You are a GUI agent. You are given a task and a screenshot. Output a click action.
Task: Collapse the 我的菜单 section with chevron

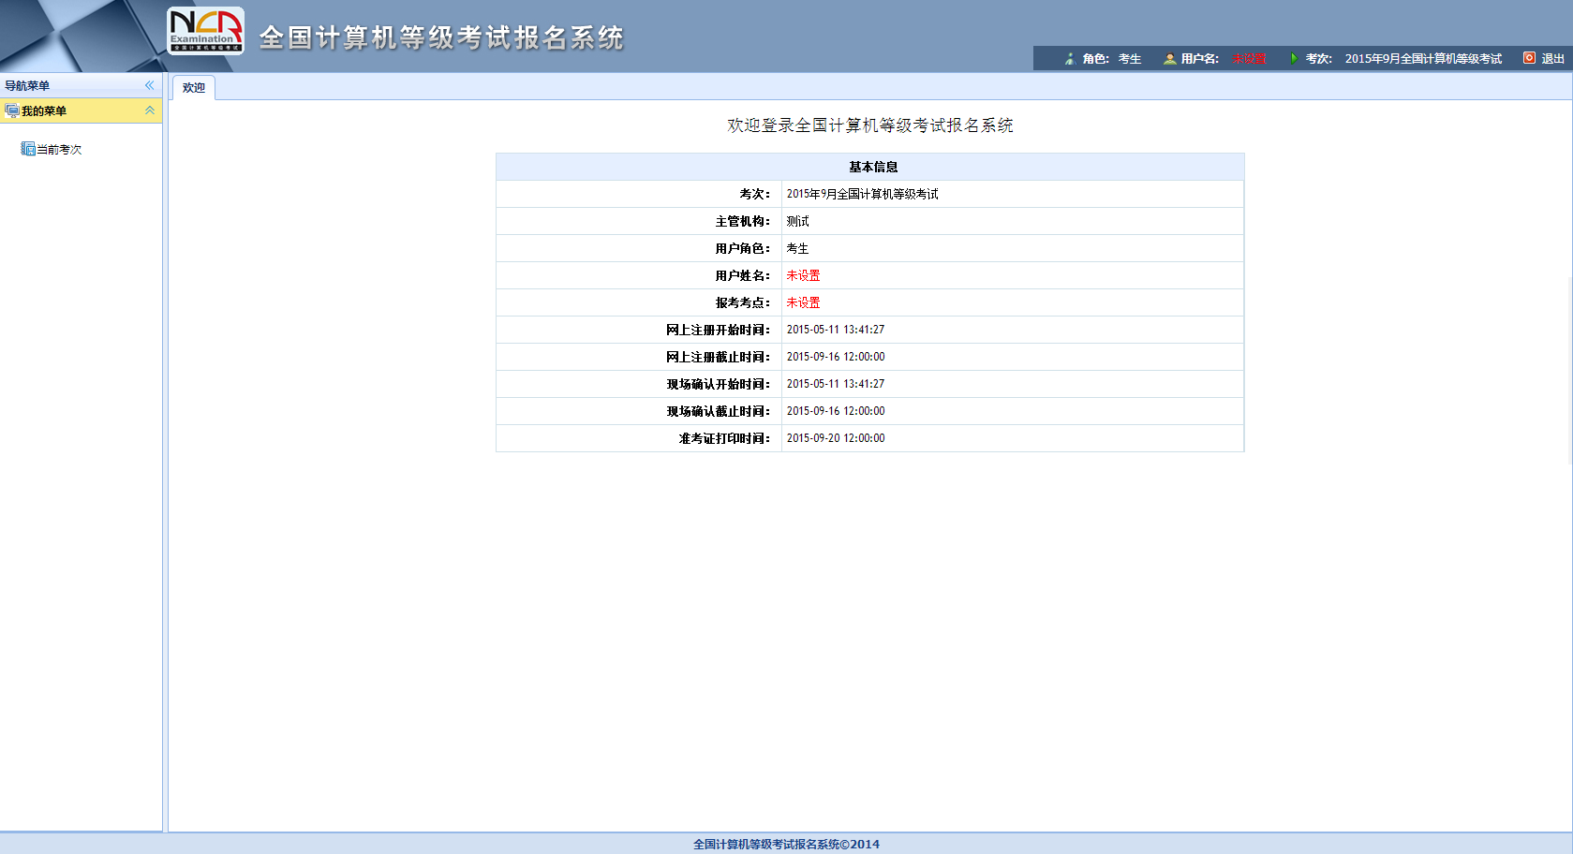[149, 110]
